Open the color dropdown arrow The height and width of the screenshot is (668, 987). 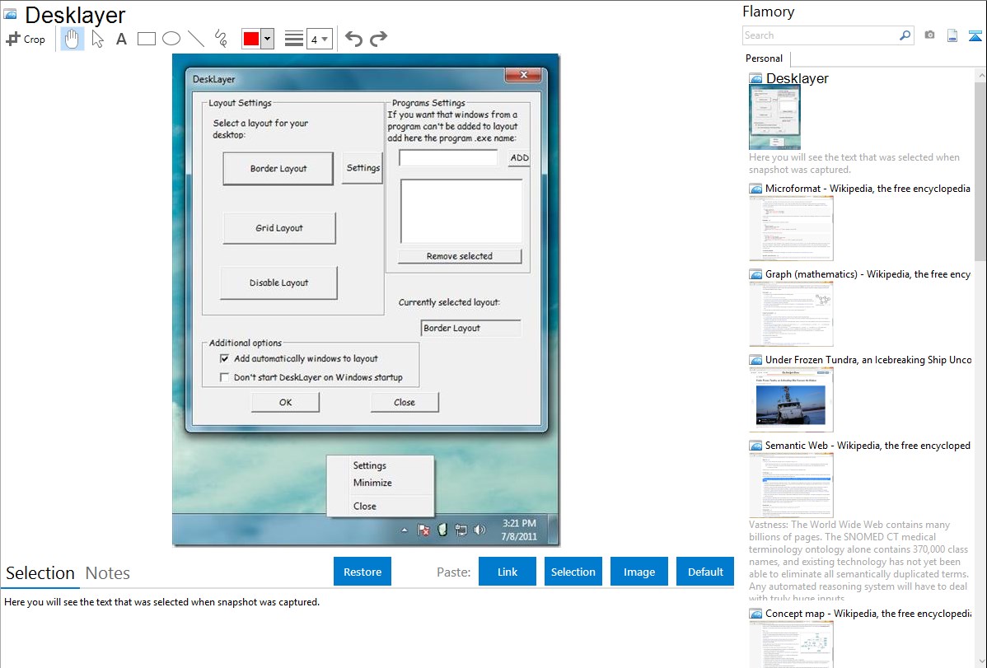point(267,39)
